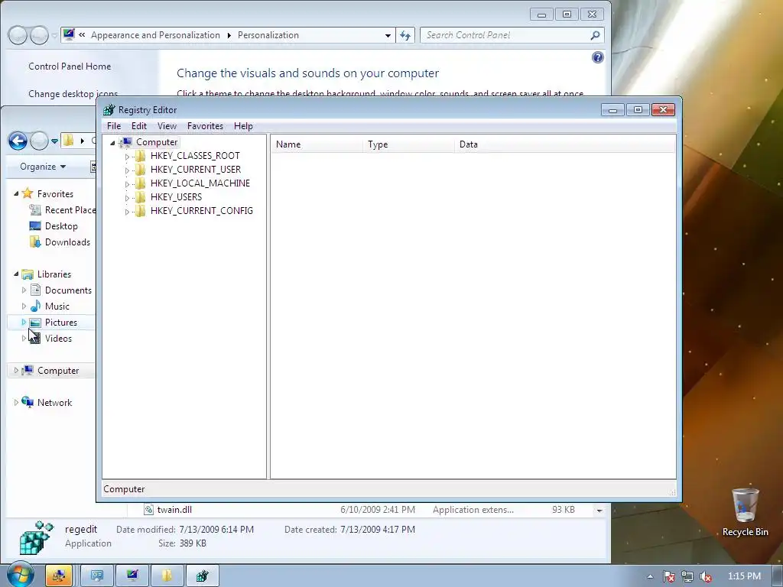The width and height of the screenshot is (783, 587).
Task: Click the network tray icon
Action: point(687,576)
